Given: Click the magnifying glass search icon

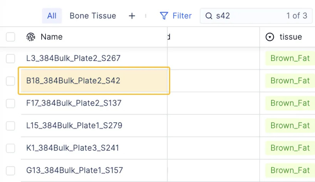Looking at the screenshot, I should coord(209,16).
